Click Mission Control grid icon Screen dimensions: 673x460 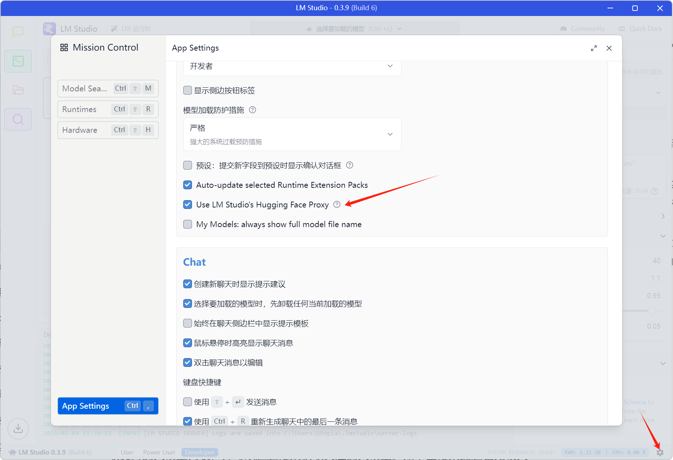[64, 48]
